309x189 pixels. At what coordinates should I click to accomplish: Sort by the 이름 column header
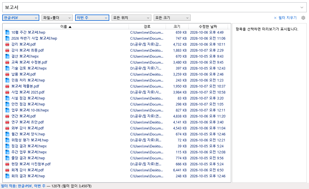[66, 27]
